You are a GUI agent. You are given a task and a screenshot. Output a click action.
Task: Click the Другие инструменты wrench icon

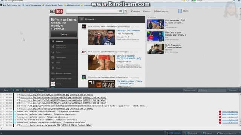click(218, 133)
